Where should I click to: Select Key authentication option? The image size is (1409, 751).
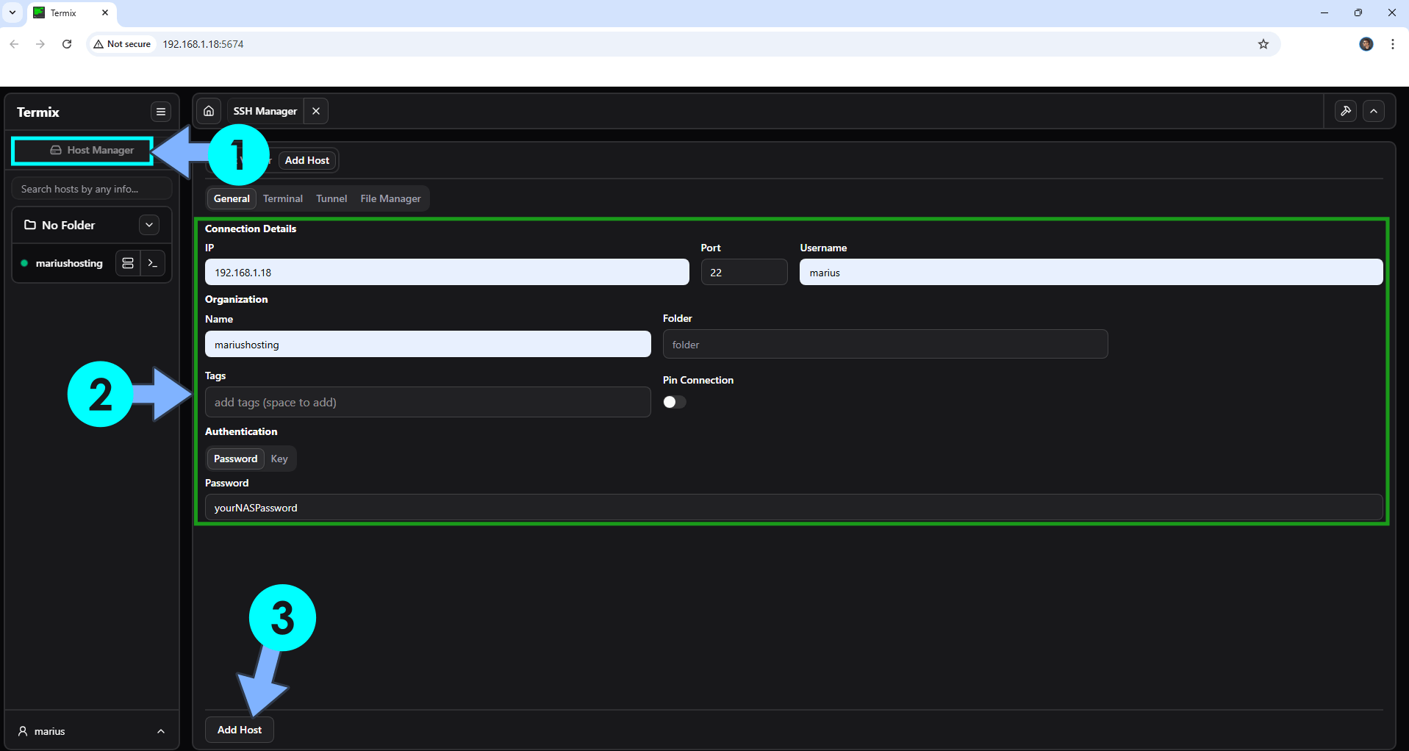[x=279, y=459]
